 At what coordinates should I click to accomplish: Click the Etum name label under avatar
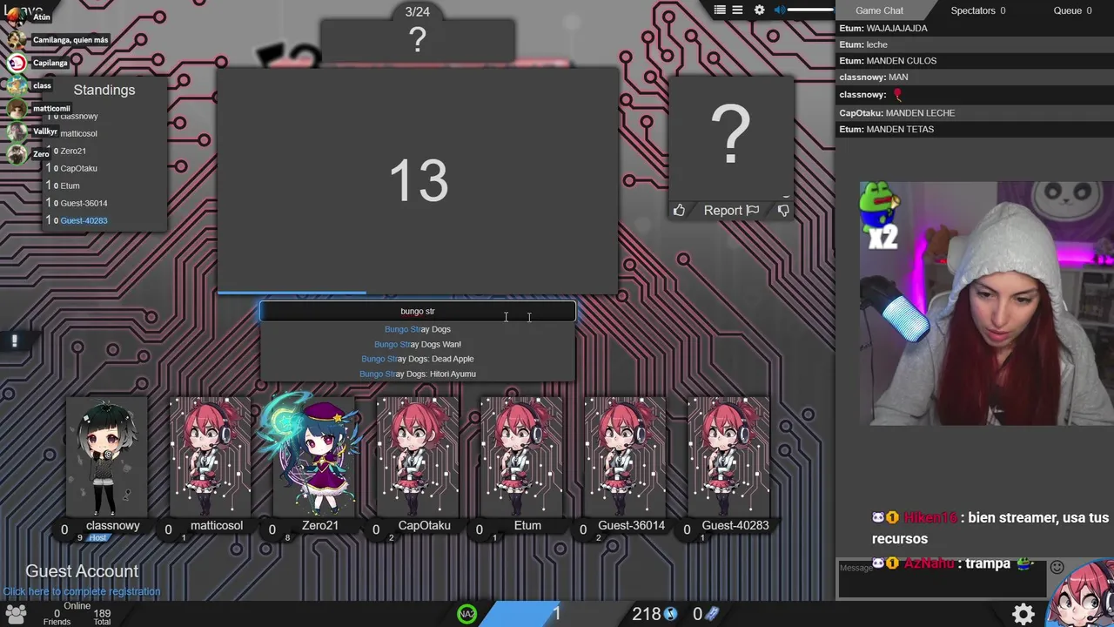pos(527,525)
